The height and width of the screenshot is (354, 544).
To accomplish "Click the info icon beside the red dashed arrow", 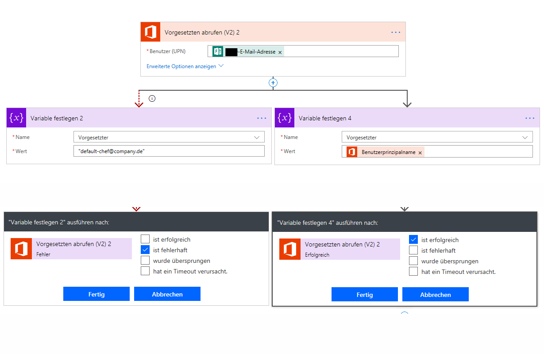I will 152,98.
